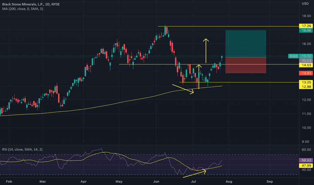Click the 12.00 price scale value
Screen dimensions: 314x185
point(306,100)
